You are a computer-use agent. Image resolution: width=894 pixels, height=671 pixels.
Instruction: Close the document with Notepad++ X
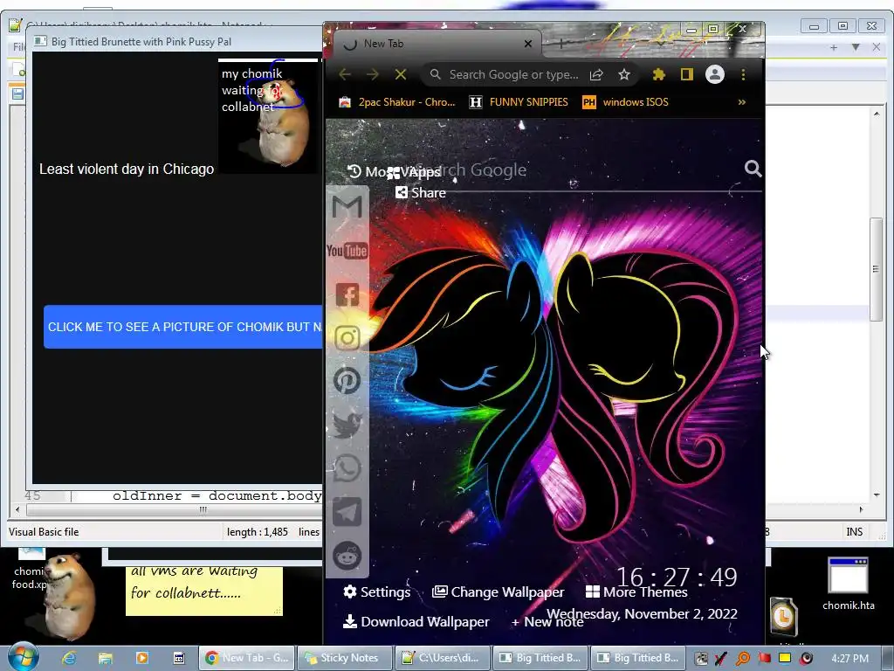[877, 47]
